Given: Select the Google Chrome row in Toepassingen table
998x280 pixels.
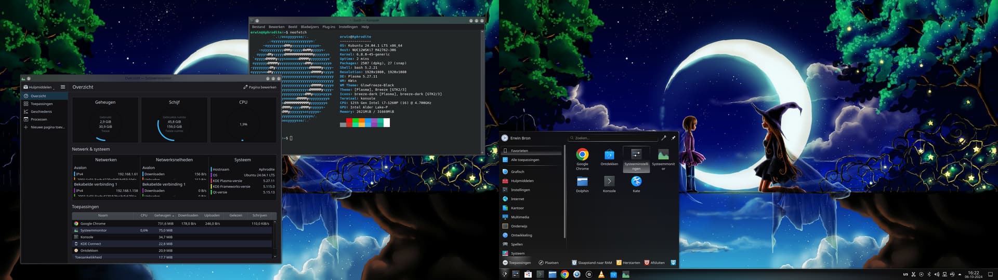Looking at the screenshot, I should click(x=172, y=223).
